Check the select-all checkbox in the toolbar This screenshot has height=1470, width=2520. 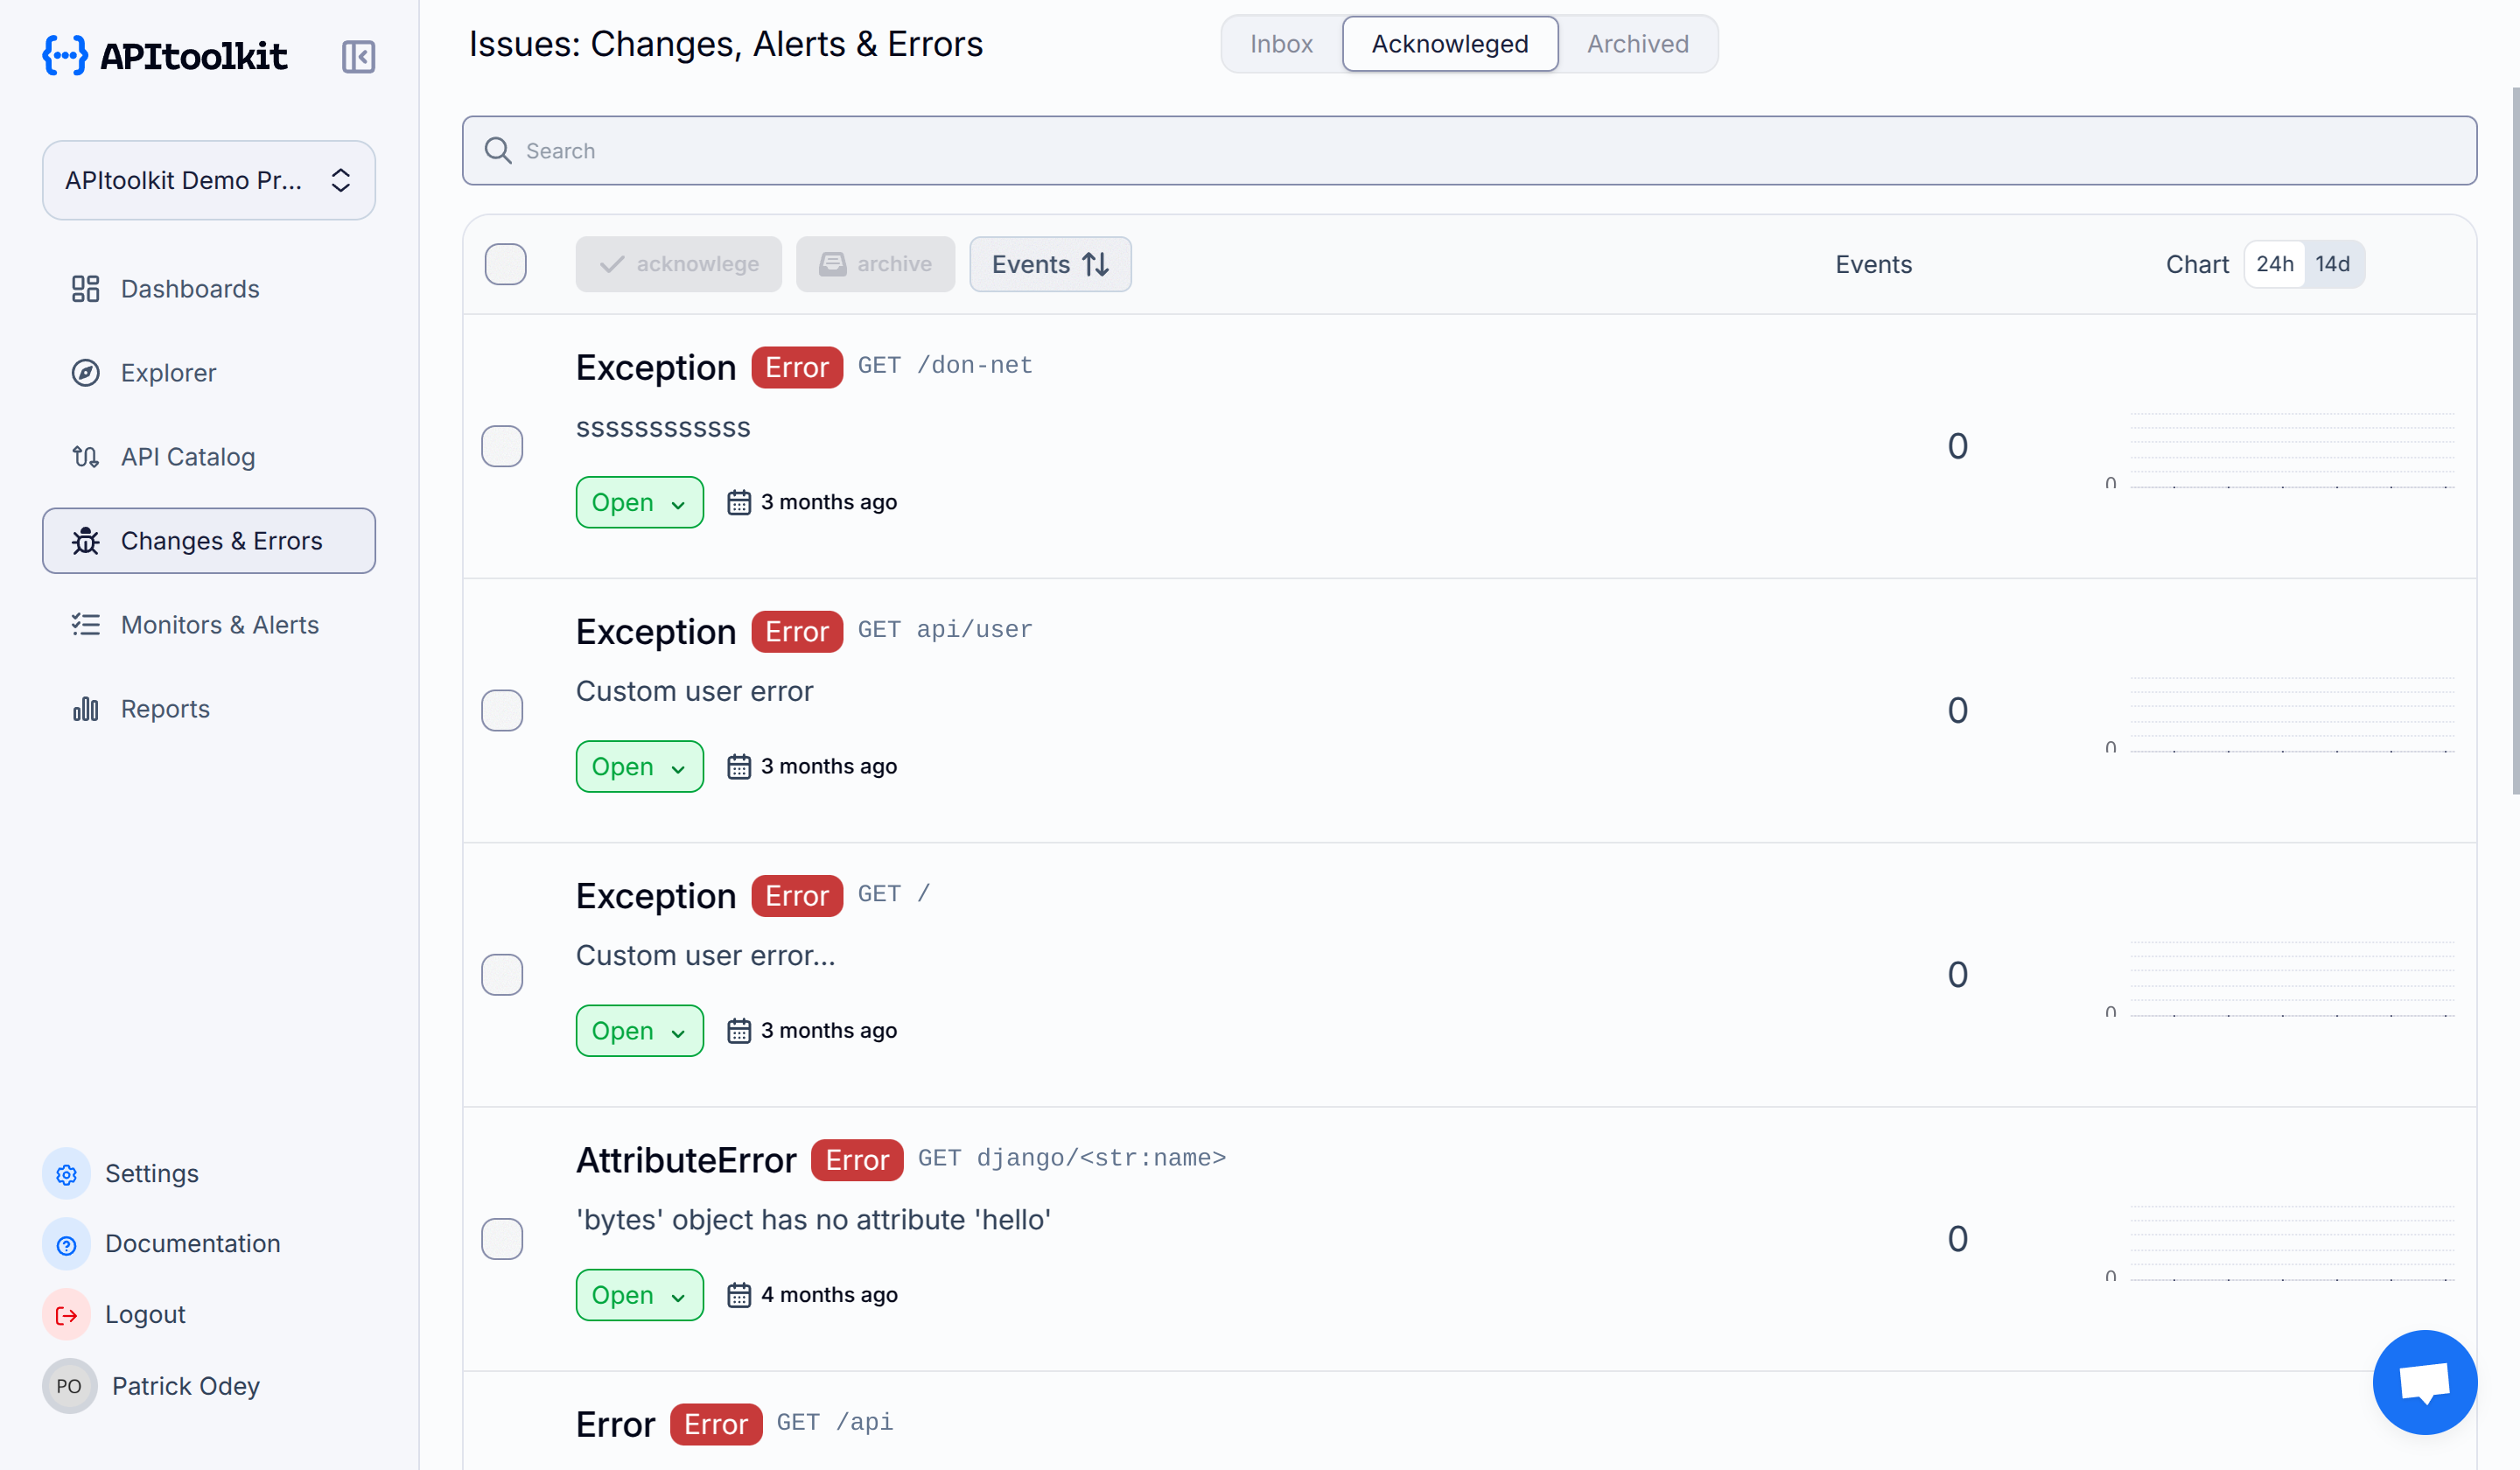point(505,263)
